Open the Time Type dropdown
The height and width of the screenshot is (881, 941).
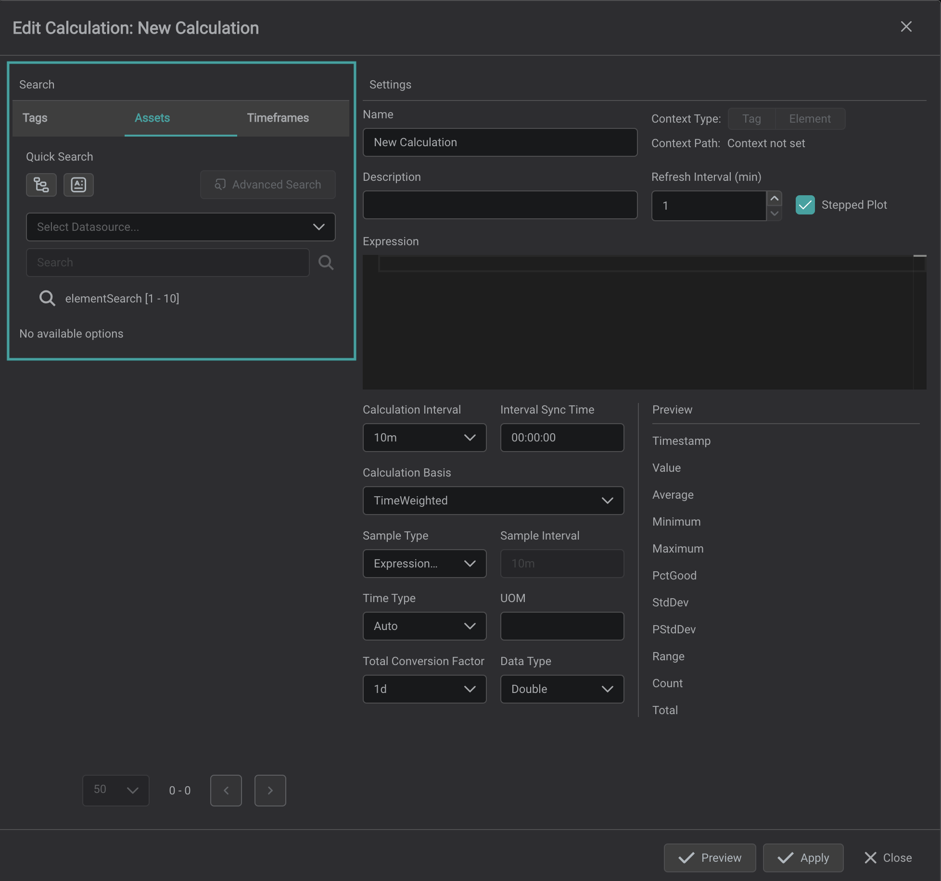425,626
